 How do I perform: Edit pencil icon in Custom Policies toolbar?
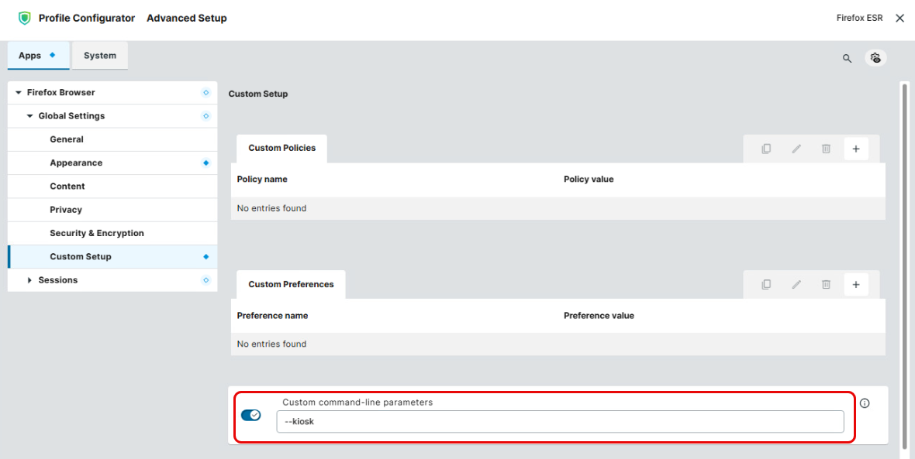tap(796, 149)
